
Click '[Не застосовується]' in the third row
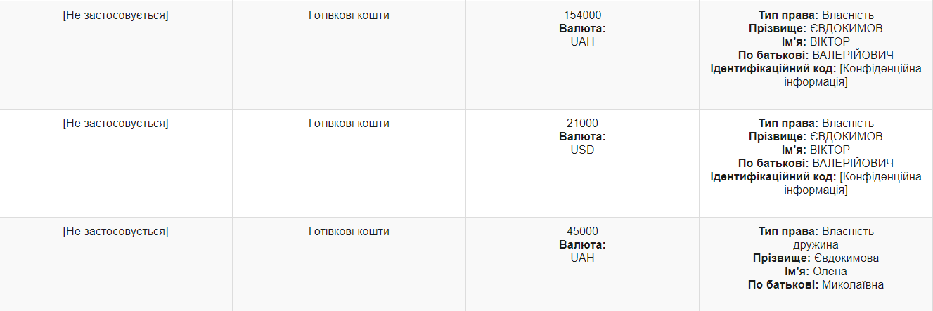(116, 232)
